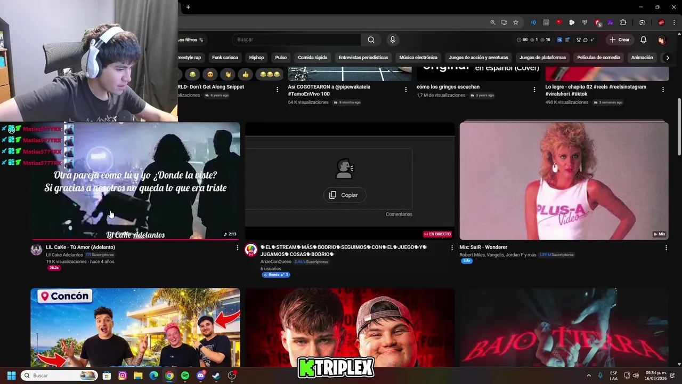
Task: Click the install app icon in address bar
Action: [504, 22]
